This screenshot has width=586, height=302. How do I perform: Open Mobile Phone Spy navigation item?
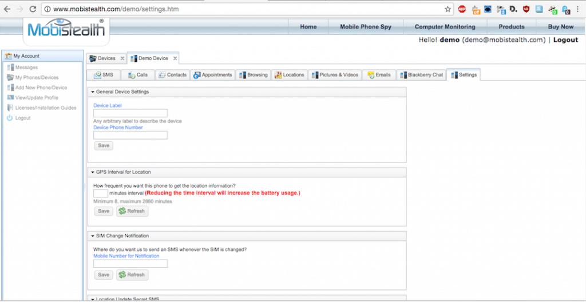366,27
